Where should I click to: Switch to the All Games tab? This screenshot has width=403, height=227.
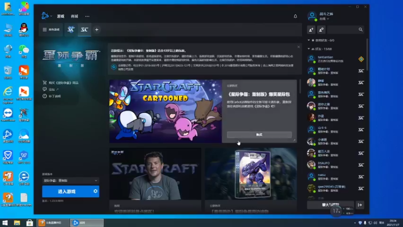[51, 30]
